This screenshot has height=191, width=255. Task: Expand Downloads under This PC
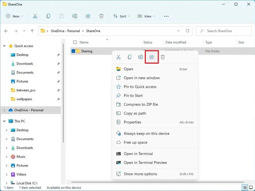pos(6,148)
